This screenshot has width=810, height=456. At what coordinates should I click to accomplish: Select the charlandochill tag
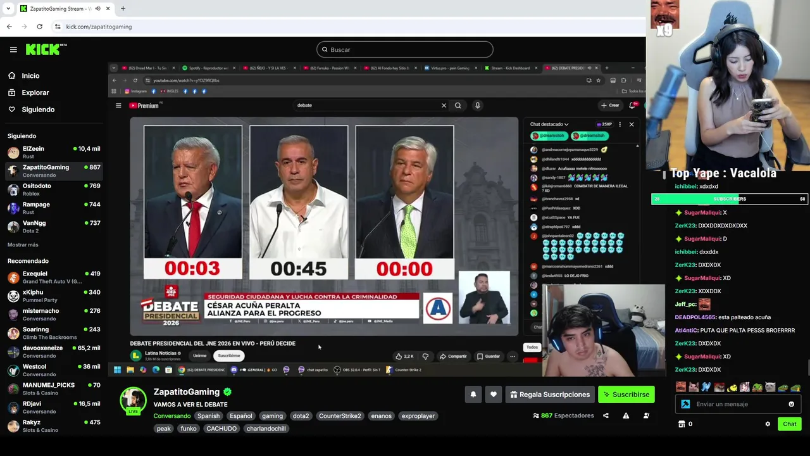click(266, 429)
